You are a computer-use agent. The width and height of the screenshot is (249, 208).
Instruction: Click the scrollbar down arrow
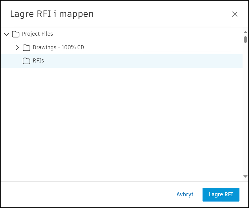(x=245, y=176)
